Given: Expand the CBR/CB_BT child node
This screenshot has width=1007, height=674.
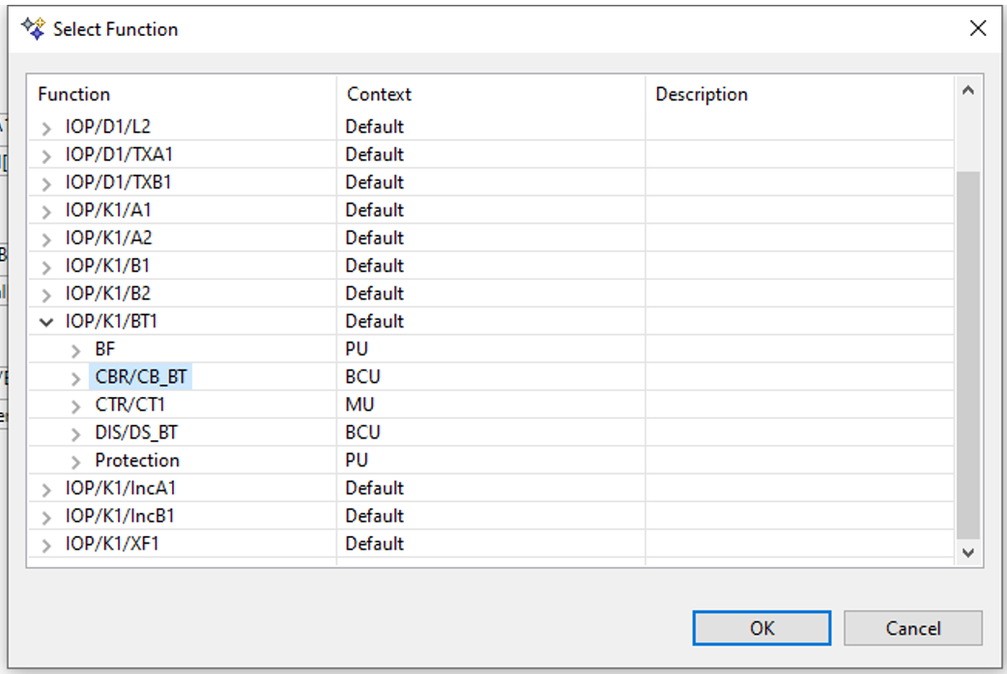Looking at the screenshot, I should tap(76, 378).
